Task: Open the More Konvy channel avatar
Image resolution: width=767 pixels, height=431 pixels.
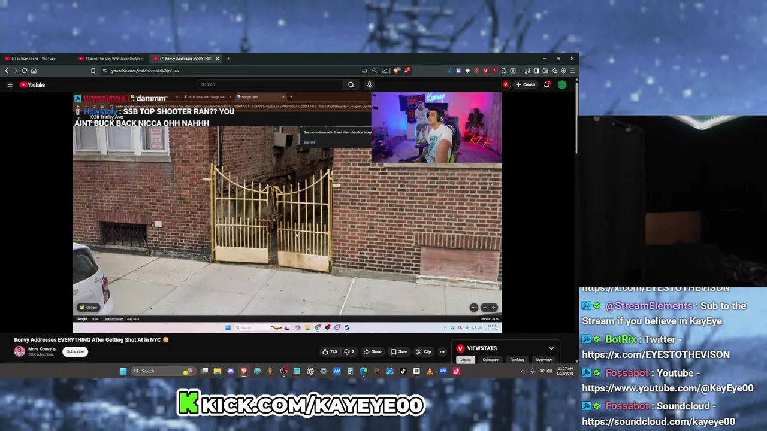Action: (x=20, y=351)
